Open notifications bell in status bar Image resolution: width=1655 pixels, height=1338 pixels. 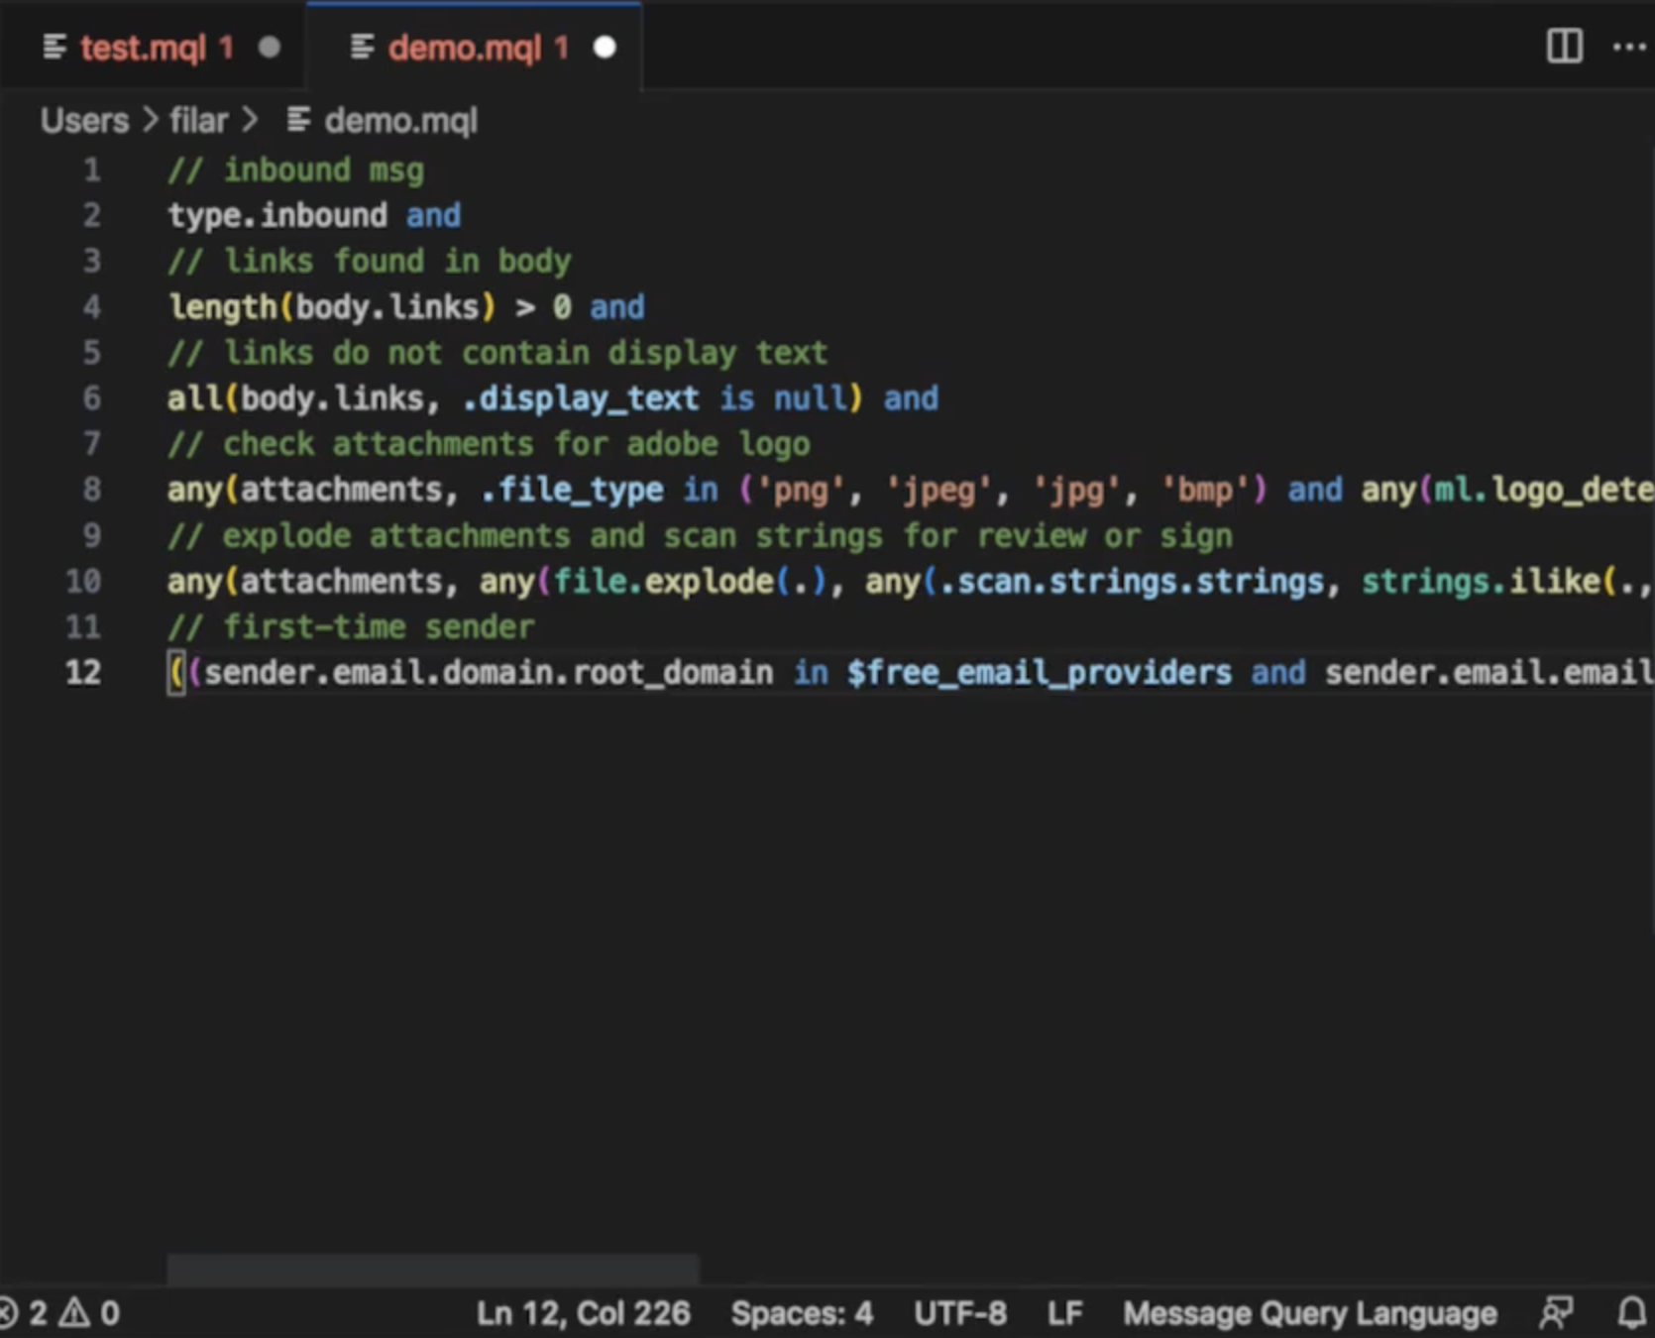pos(1632,1313)
